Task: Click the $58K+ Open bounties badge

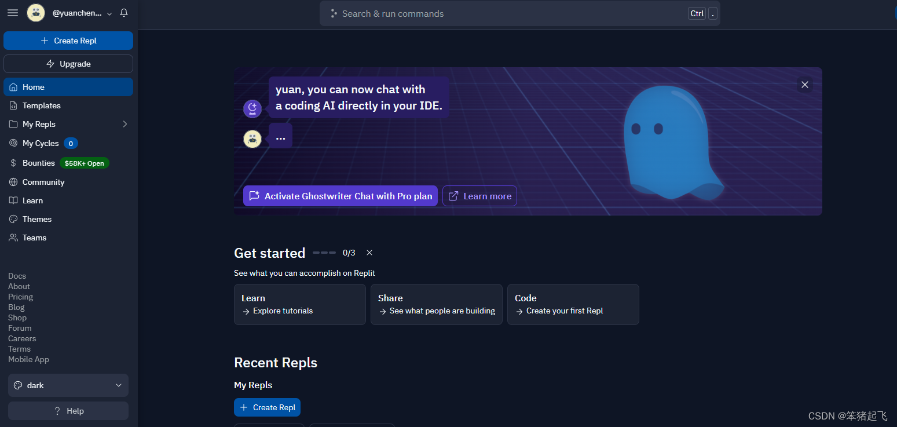Action: tap(85, 163)
